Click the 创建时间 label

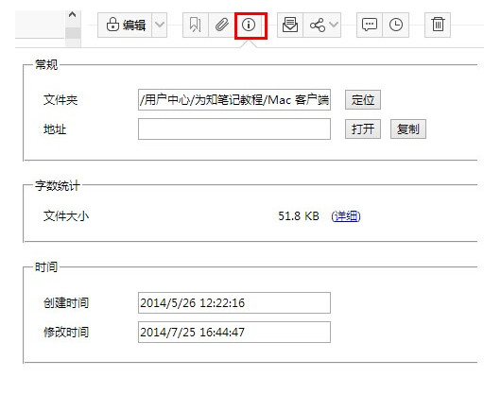pos(66,303)
